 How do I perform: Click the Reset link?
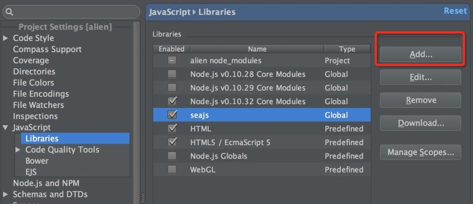[x=455, y=11]
